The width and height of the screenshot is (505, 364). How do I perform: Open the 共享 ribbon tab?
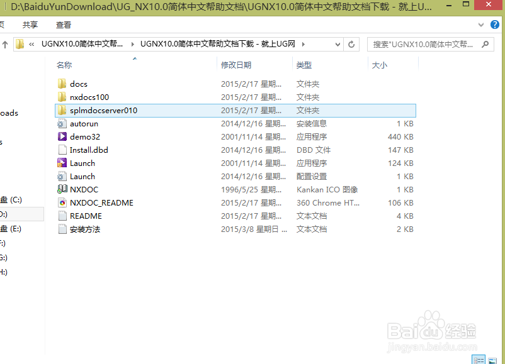tap(30, 25)
